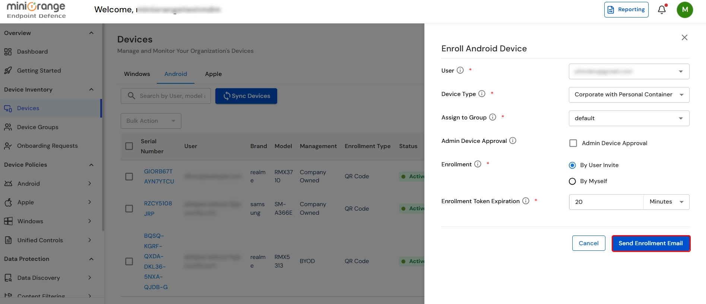The width and height of the screenshot is (706, 304).
Task: Click the Enrollment info icon
Action: click(478, 164)
